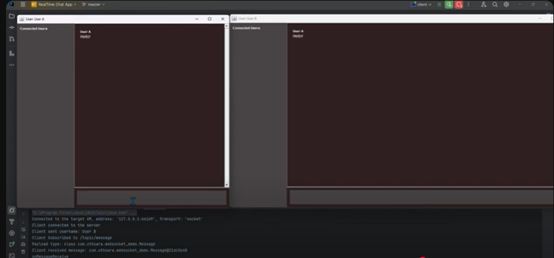Image resolution: width=554 pixels, height=258 pixels.
Task: Open the Build hammer tool window icon
Action: tap(12, 221)
